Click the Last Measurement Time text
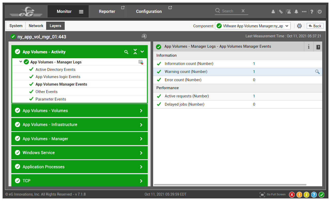Viewport: 331px width, 201px height. [x=283, y=36]
